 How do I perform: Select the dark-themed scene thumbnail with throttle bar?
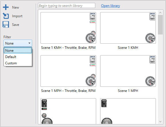pyautogui.click(x=68, y=111)
